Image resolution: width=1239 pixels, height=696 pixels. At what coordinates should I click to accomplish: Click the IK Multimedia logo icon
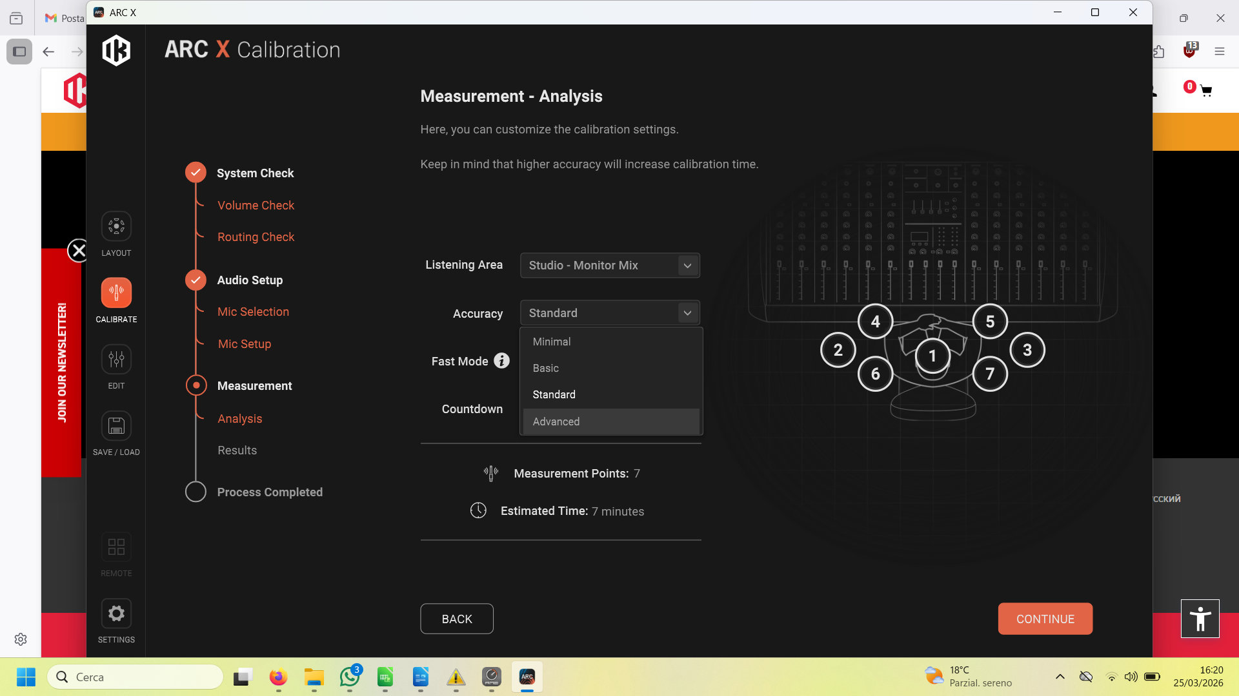click(116, 50)
